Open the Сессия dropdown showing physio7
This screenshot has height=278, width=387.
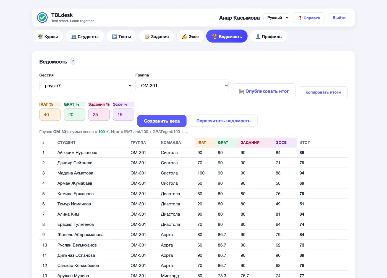pyautogui.click(x=86, y=86)
